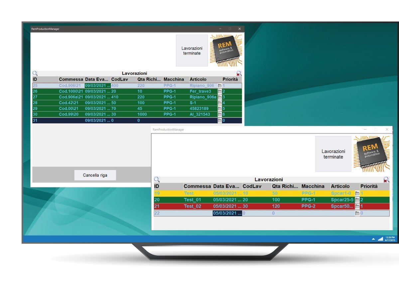Screen dimensions: 399x290
Task: Click the Commessa column header above Cod.906\21
Action: 71,79
